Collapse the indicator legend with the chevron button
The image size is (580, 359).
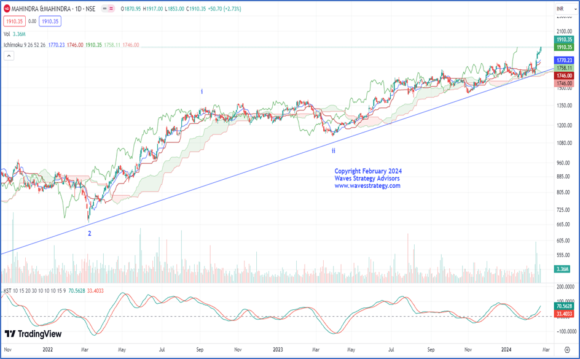[x=9, y=56]
